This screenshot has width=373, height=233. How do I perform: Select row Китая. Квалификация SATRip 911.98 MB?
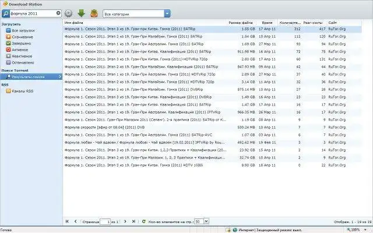(x=212, y=52)
